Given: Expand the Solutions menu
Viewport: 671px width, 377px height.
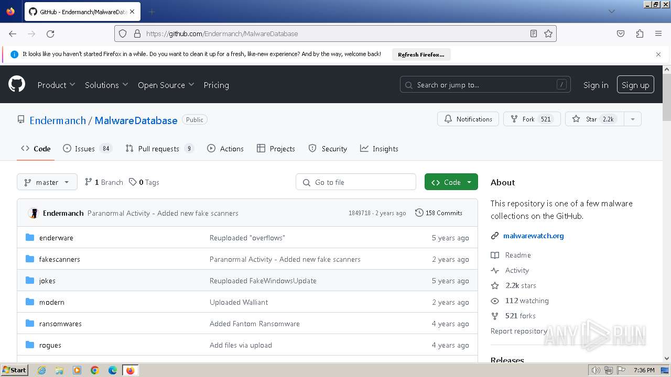Looking at the screenshot, I should coord(106,85).
